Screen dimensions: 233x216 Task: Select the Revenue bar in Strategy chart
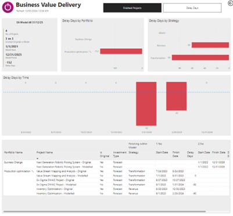pos(210,45)
